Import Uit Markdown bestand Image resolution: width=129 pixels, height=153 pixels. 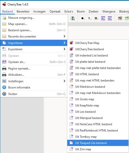tap(98, 86)
